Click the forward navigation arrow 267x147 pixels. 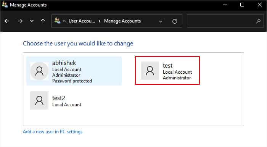click(x=20, y=21)
